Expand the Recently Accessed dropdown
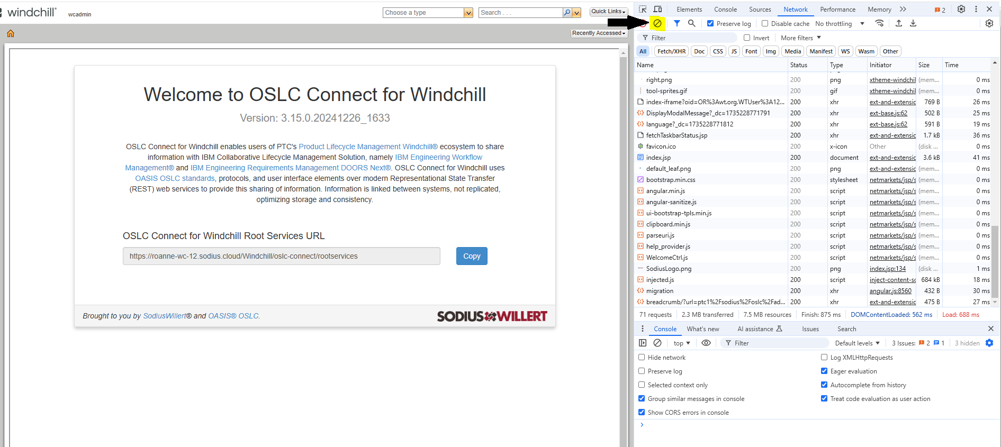The image size is (1001, 447). 599,33
